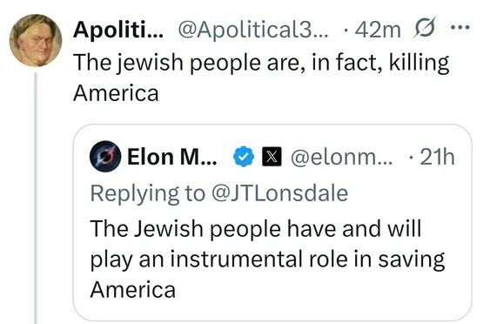Click the gray thread connector line
490x324 pixels.
pyautogui.click(x=36, y=198)
